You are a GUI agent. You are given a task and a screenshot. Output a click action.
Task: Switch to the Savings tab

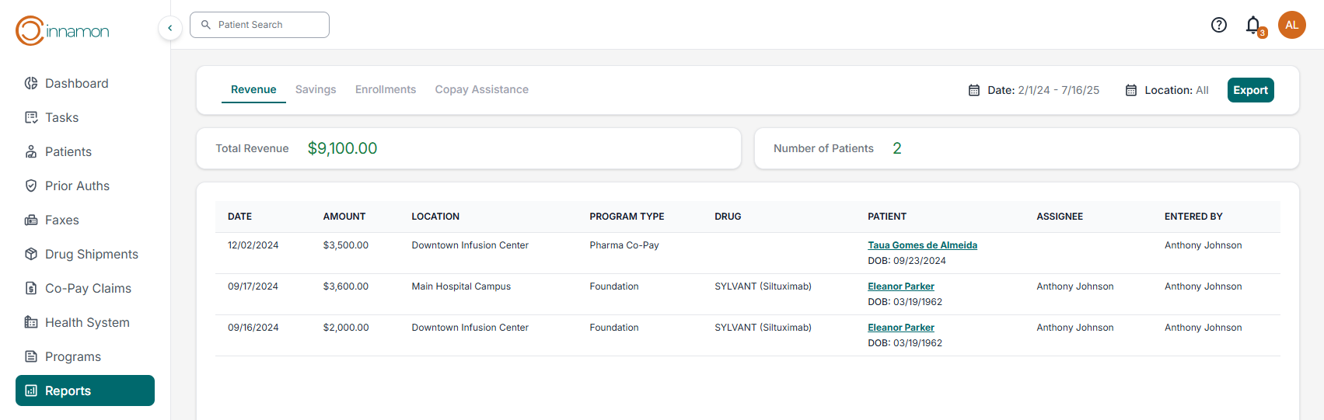pos(316,89)
